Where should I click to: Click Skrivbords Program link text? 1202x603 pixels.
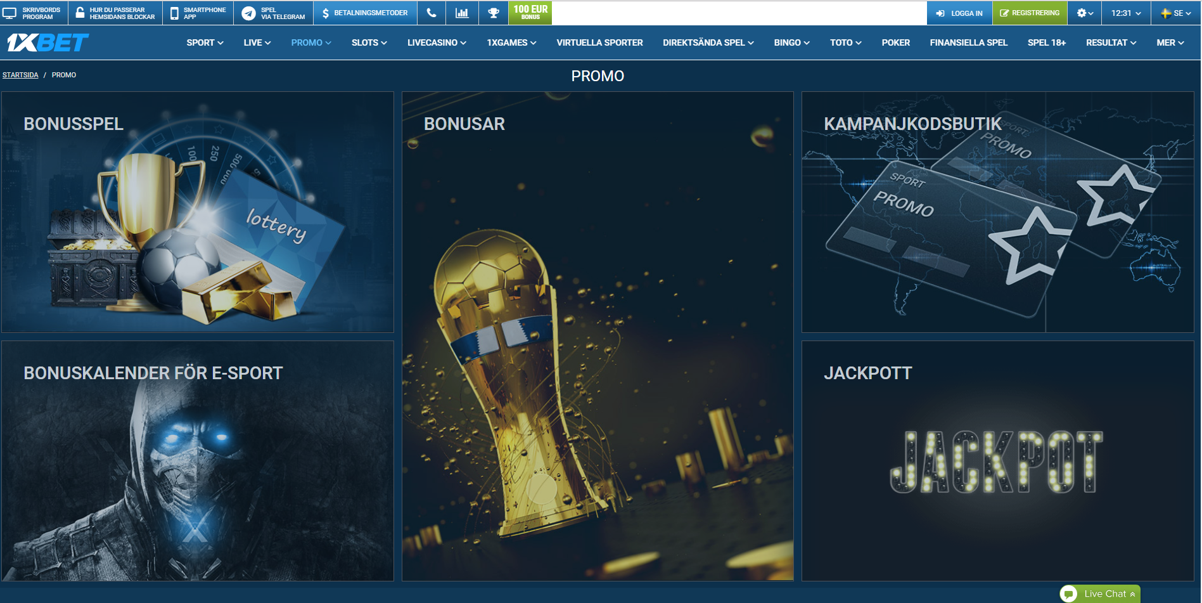41,13
